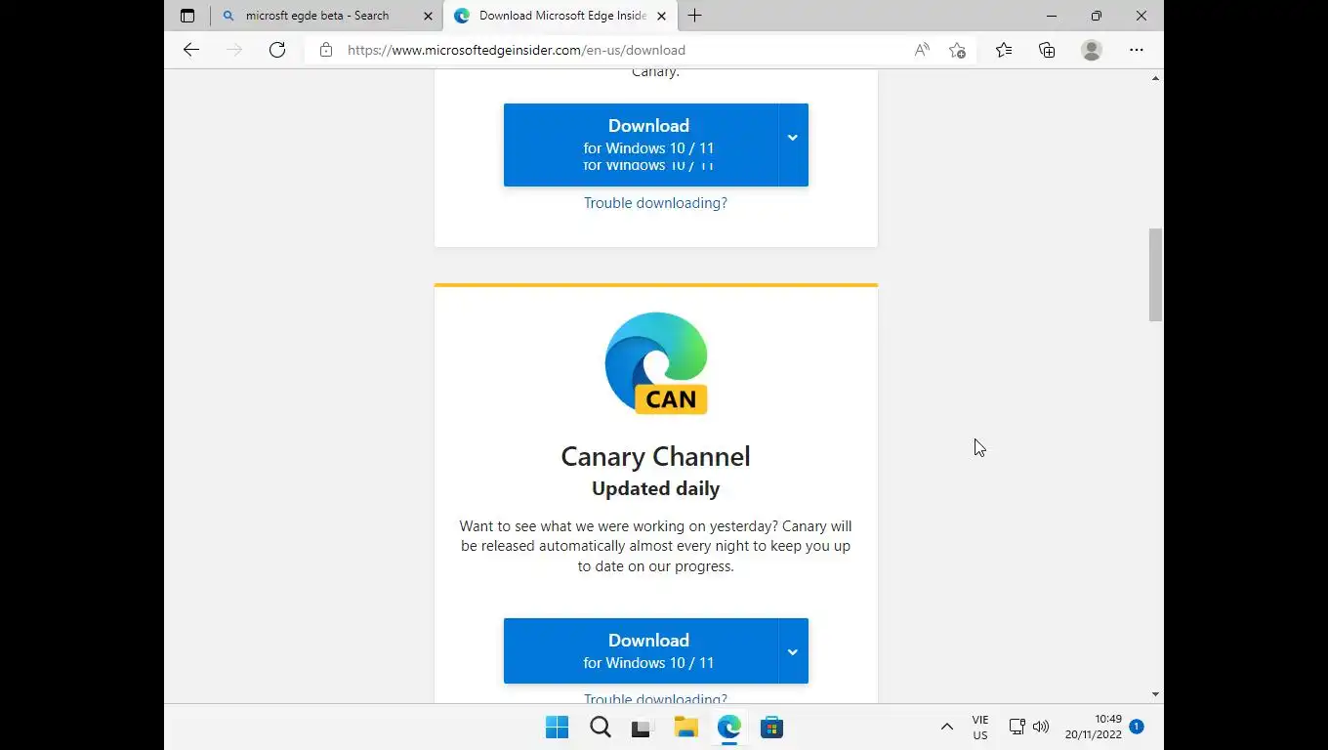Click the Edge Canary CAN logo
The width and height of the screenshot is (1328, 750).
pyautogui.click(x=656, y=363)
